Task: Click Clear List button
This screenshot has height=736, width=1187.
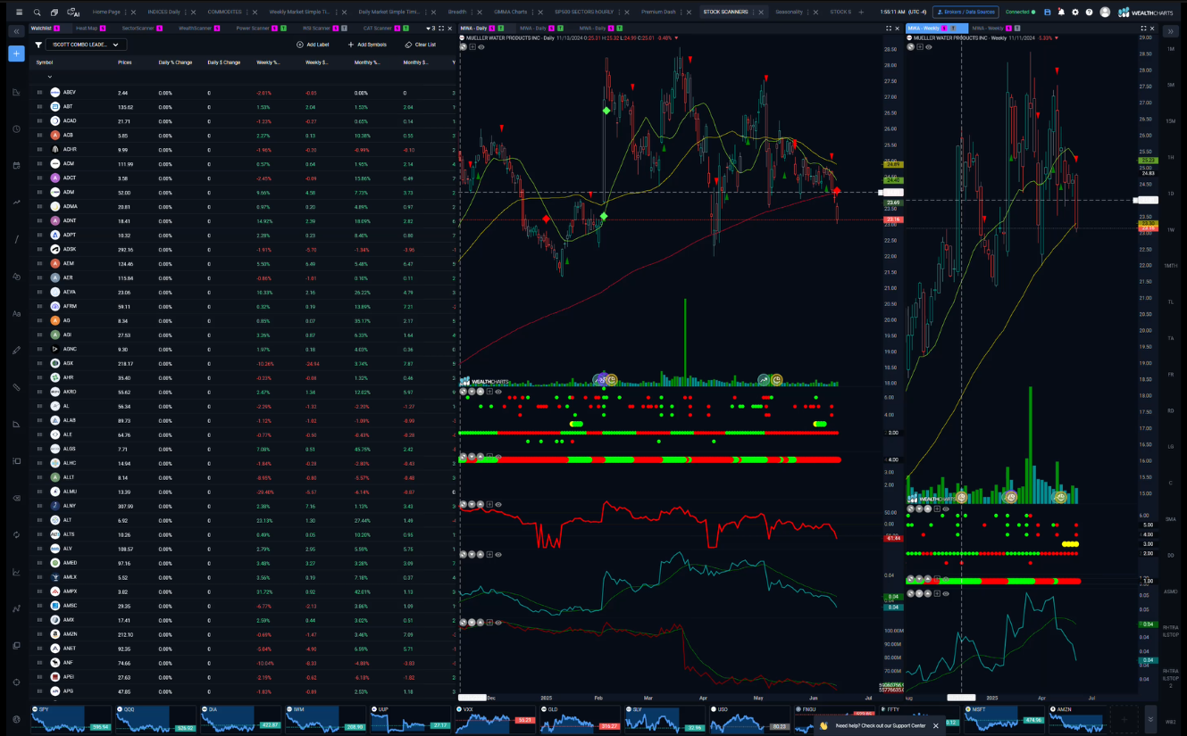Action: (420, 45)
